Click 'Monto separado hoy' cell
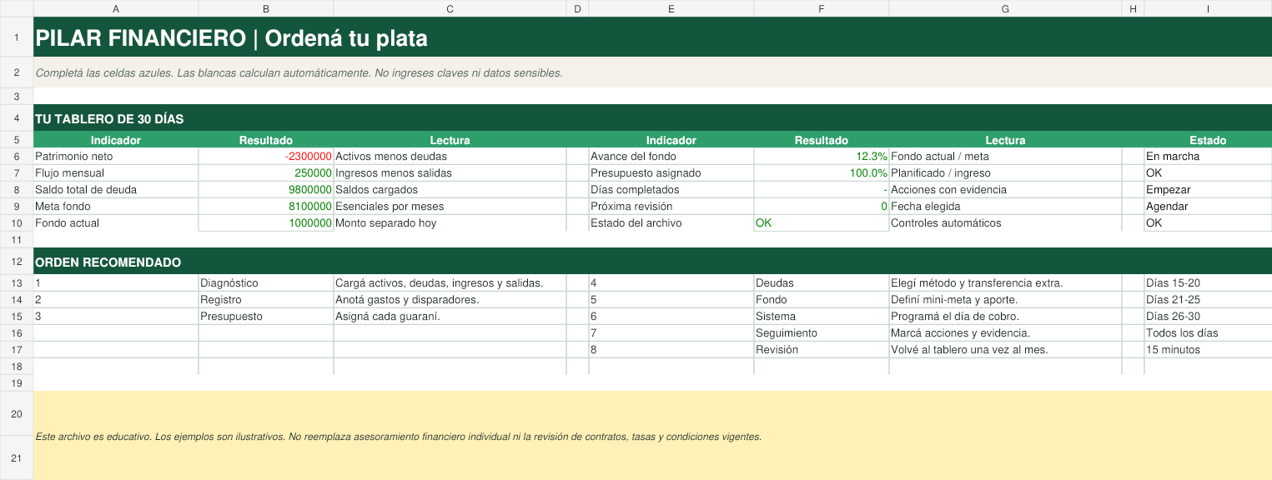This screenshot has height=480, width=1272. coord(450,223)
